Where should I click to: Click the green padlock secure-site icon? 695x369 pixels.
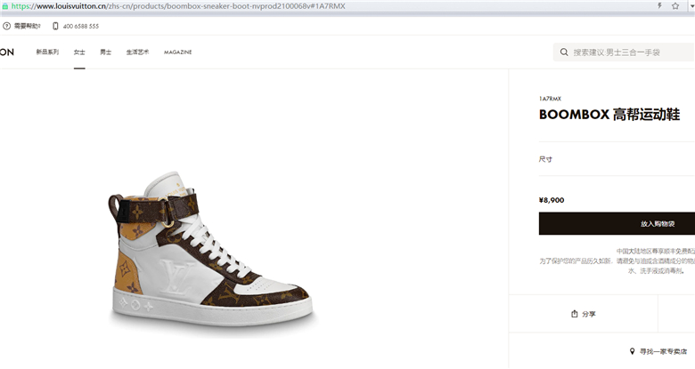(x=4, y=6)
